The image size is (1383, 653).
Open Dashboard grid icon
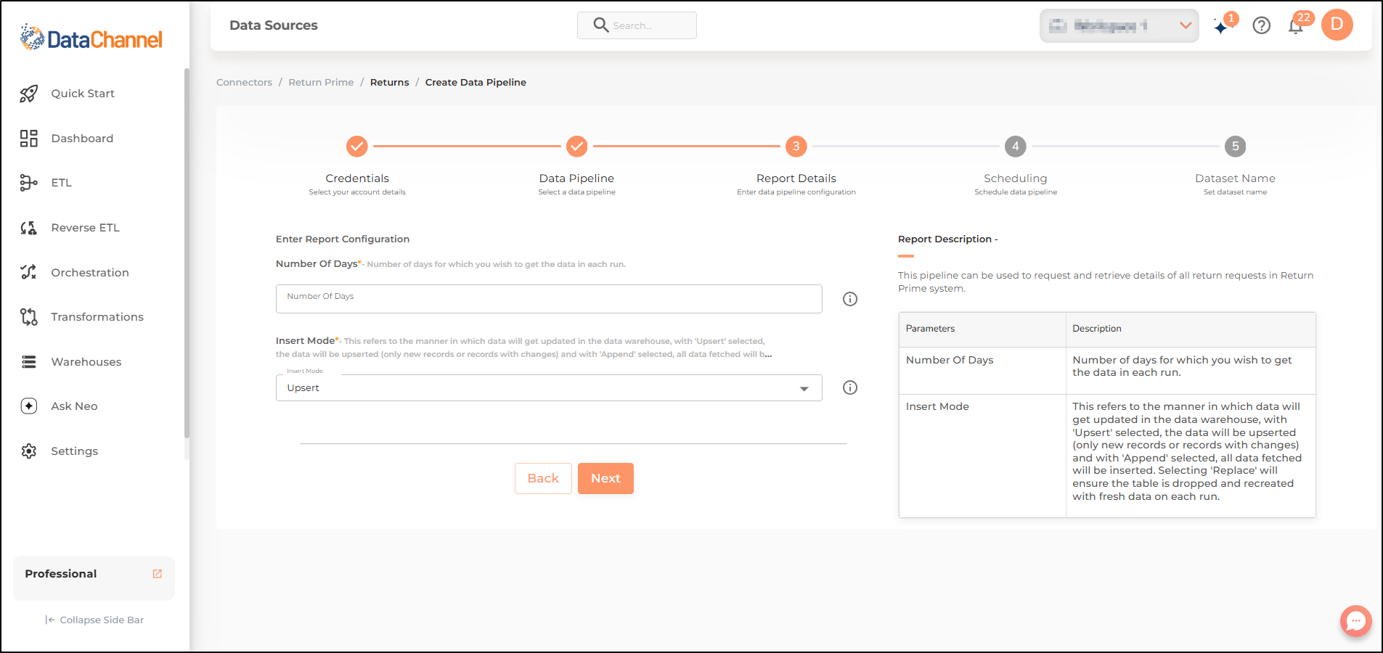29,139
